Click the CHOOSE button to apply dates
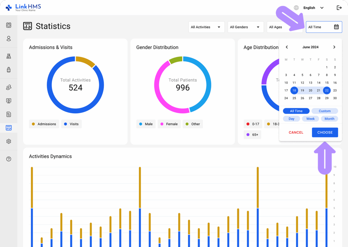This screenshot has width=348, height=247. pyautogui.click(x=325, y=132)
